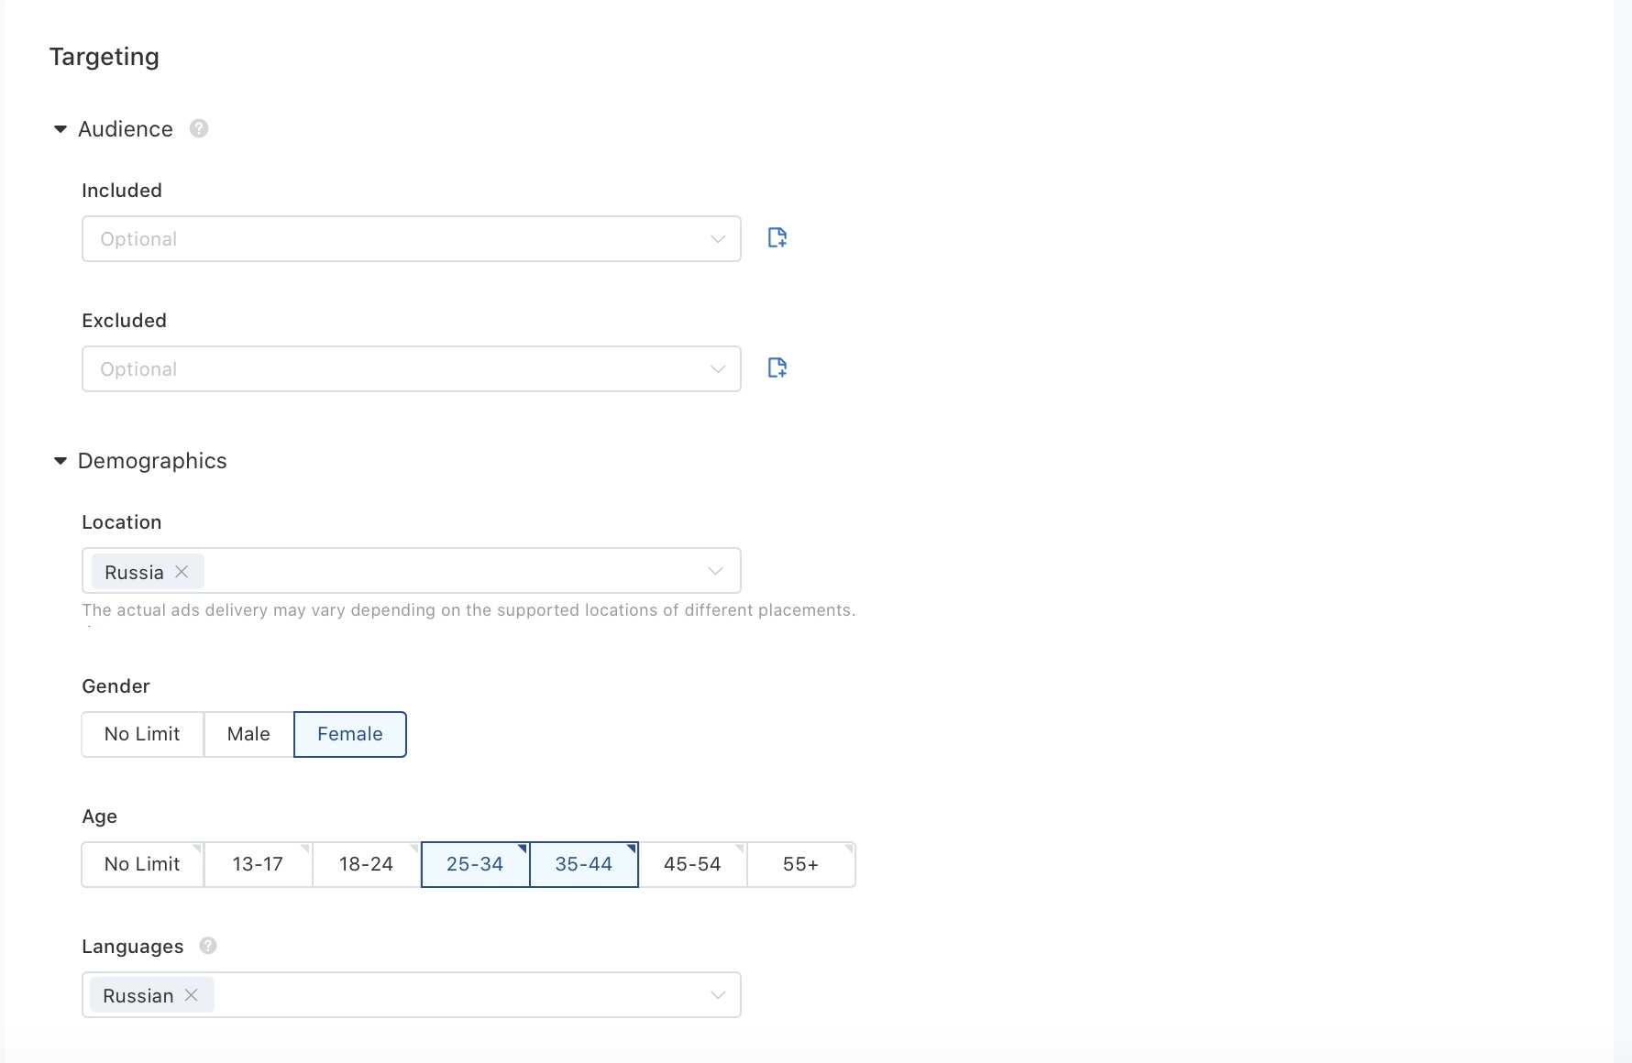Image resolution: width=1632 pixels, height=1063 pixels.
Task: Set Age to No Limit
Action: click(x=142, y=864)
